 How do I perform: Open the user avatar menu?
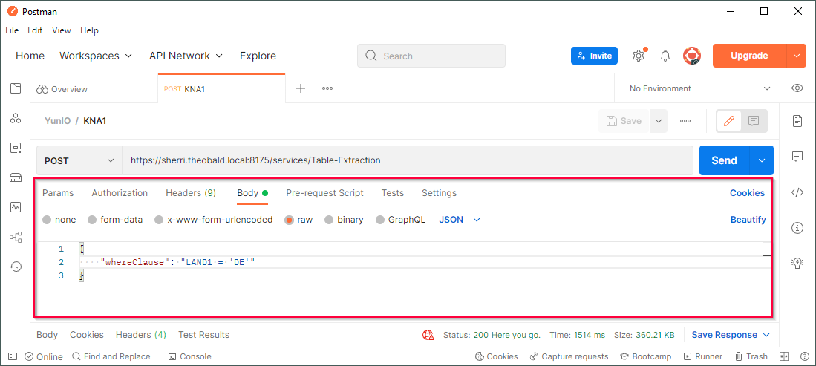tap(691, 56)
